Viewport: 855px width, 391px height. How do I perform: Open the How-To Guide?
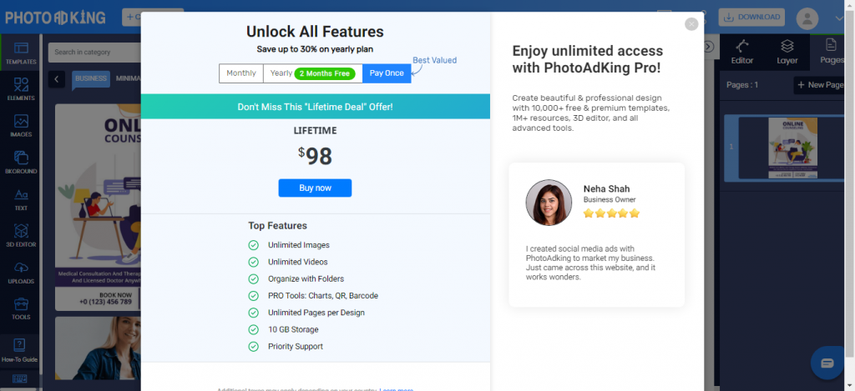pos(20,350)
